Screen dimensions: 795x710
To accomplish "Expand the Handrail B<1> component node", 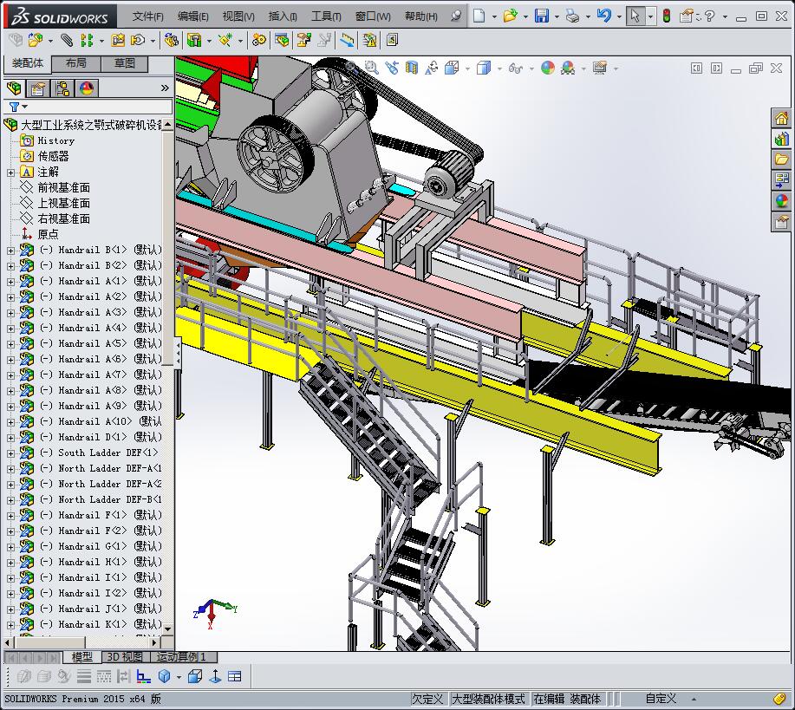I will (10, 251).
